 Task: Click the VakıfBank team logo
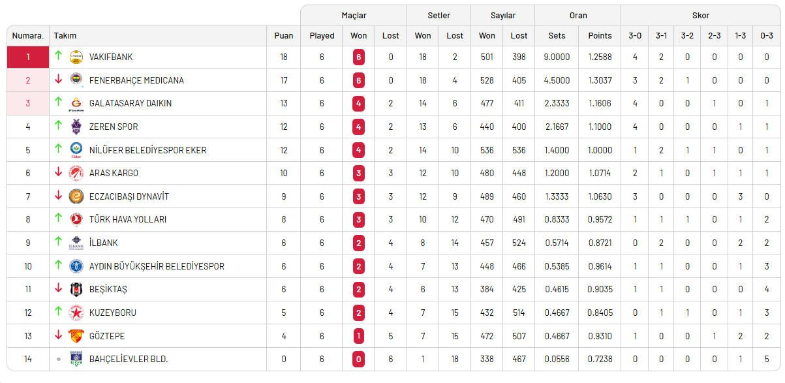pyautogui.click(x=76, y=57)
